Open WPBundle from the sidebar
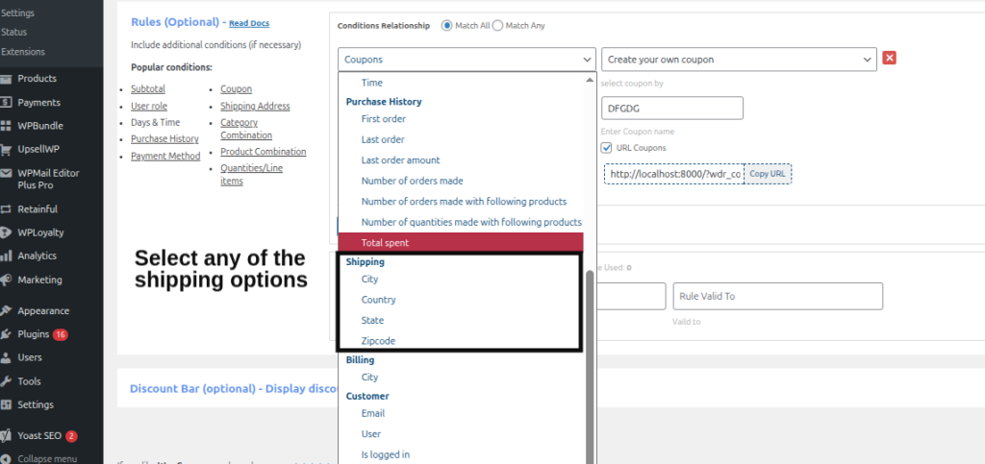This screenshot has height=464, width=985. [40, 126]
